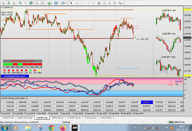Click the whitetigertools.com label
Image resolution: width=192 pixels, height=131 pixels.
tap(15, 76)
